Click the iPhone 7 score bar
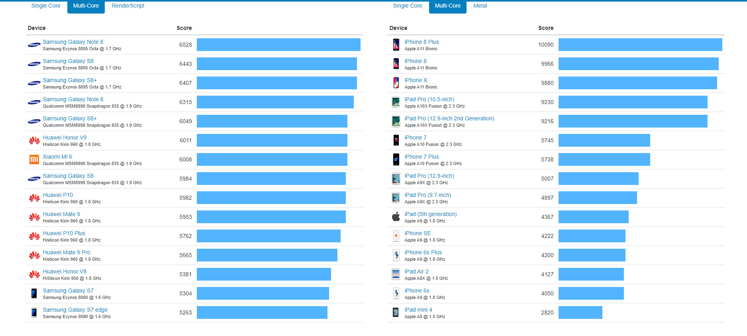Screen dimensions: 747x336 (x=604, y=140)
